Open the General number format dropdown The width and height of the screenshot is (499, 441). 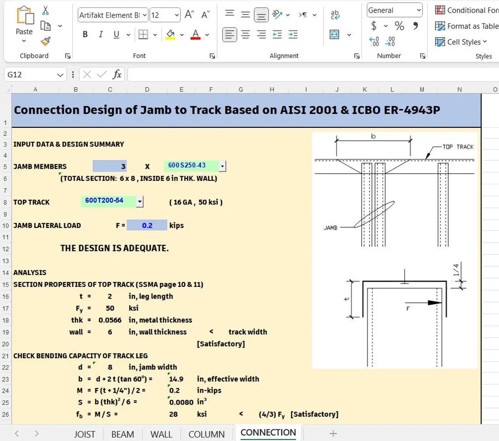[419, 10]
